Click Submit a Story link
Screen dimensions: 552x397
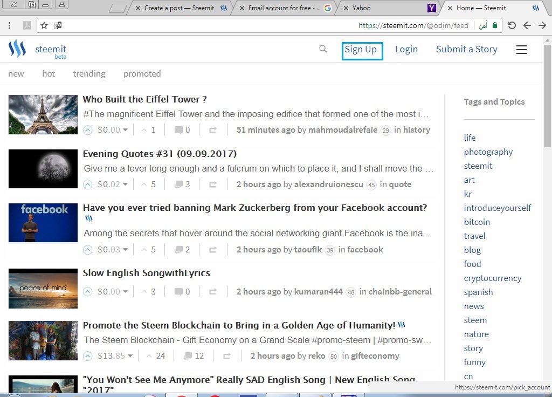466,49
